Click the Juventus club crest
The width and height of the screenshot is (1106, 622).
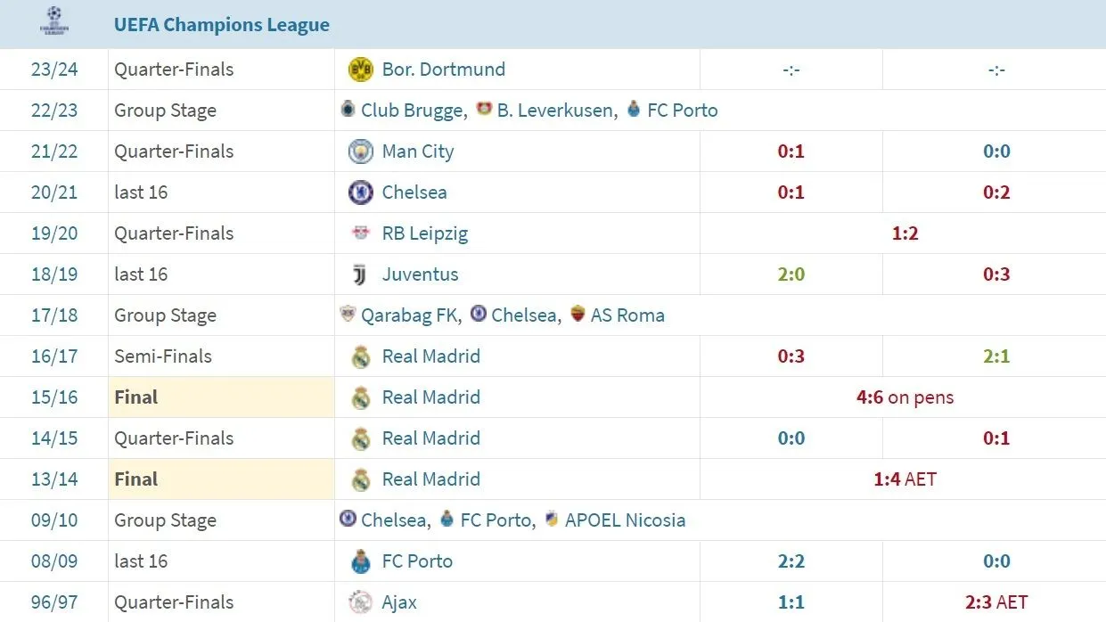coord(360,274)
